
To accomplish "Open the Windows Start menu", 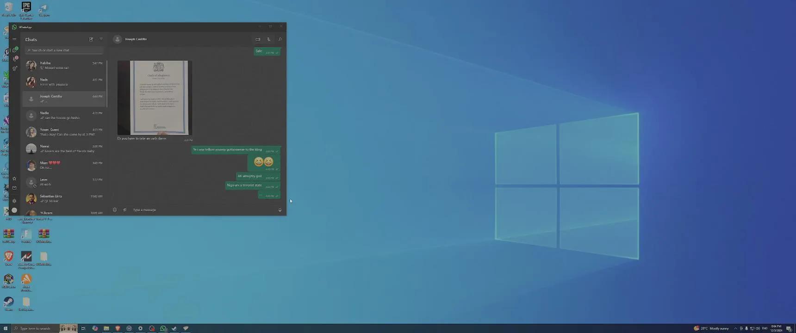I will (6, 328).
